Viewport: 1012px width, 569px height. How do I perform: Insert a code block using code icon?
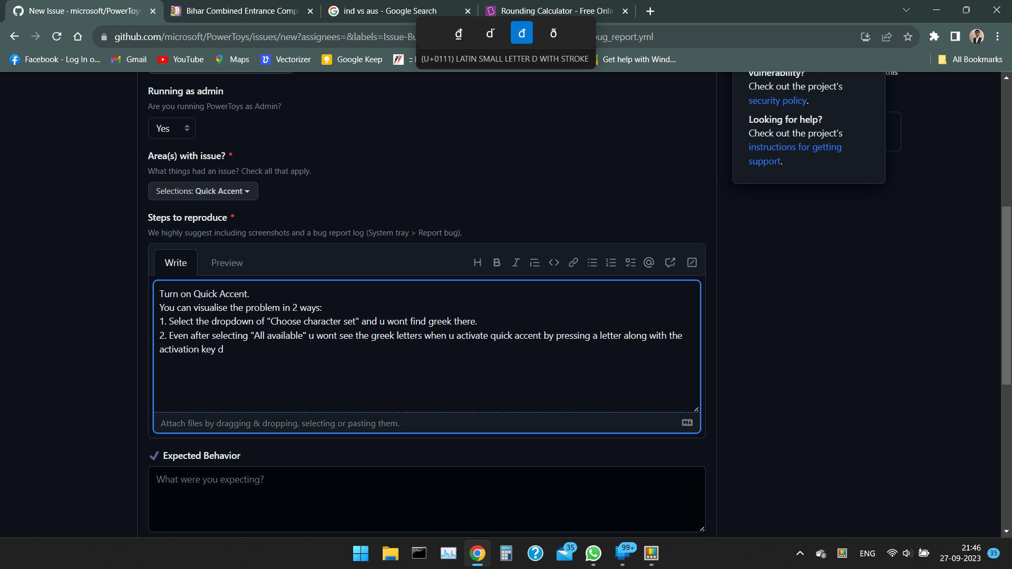pos(553,262)
